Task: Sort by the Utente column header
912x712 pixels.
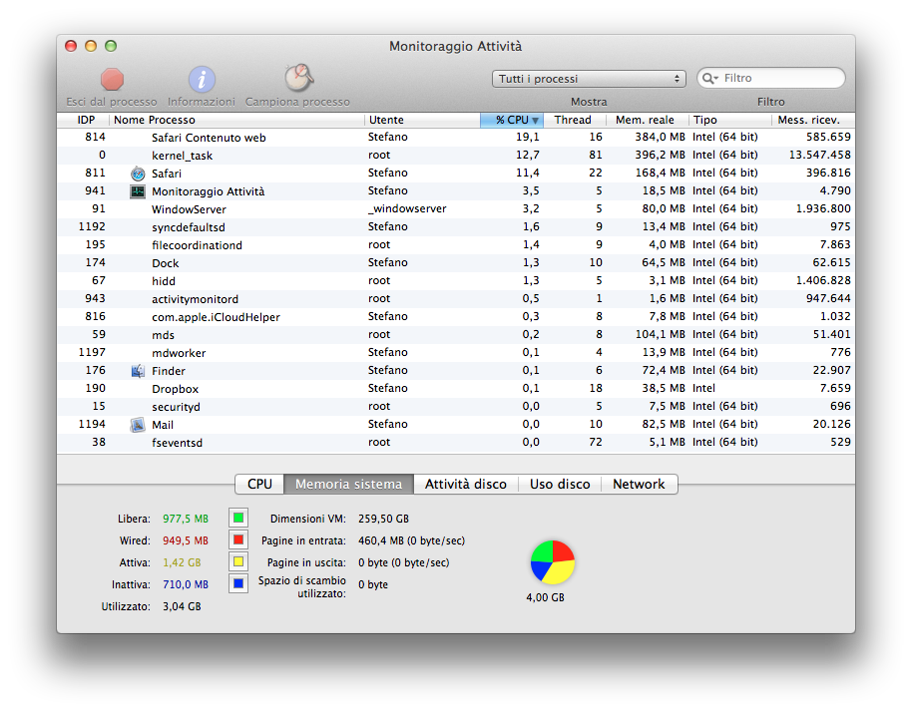Action: click(x=422, y=120)
